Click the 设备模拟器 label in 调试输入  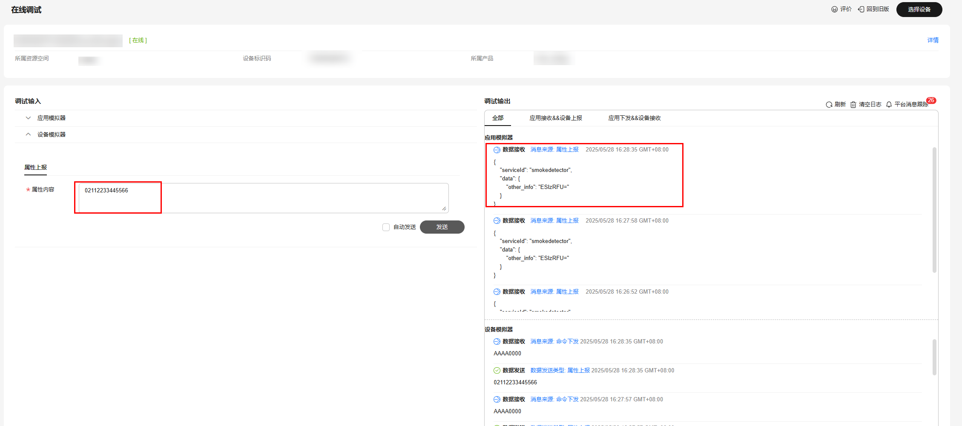(x=52, y=134)
